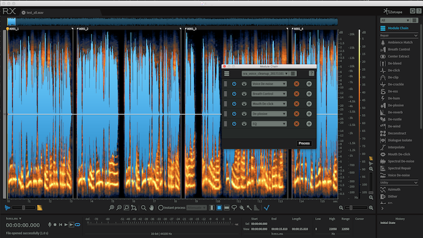
Task: Collapse the Repair section in module list
Action: coord(416,35)
